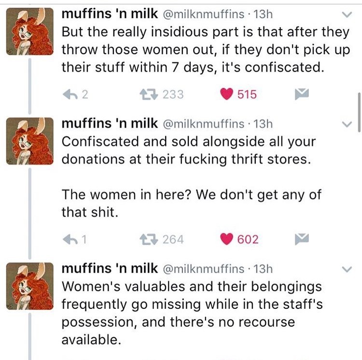Click 'muffins 'n milk' name on second tweet
Viewport: 362px width, 360px height.
click(x=110, y=124)
